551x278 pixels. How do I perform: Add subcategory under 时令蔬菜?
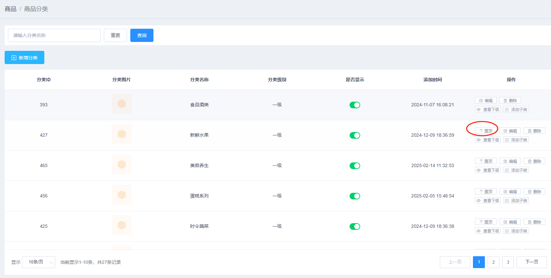516,231
